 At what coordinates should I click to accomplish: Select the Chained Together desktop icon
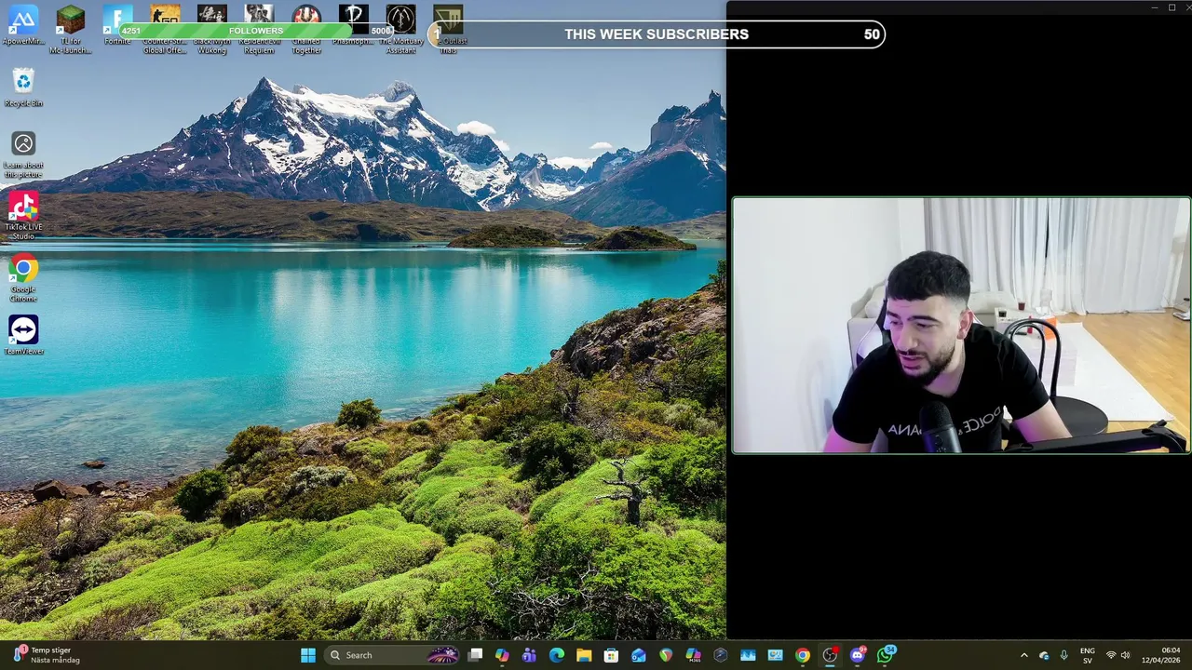[306, 30]
